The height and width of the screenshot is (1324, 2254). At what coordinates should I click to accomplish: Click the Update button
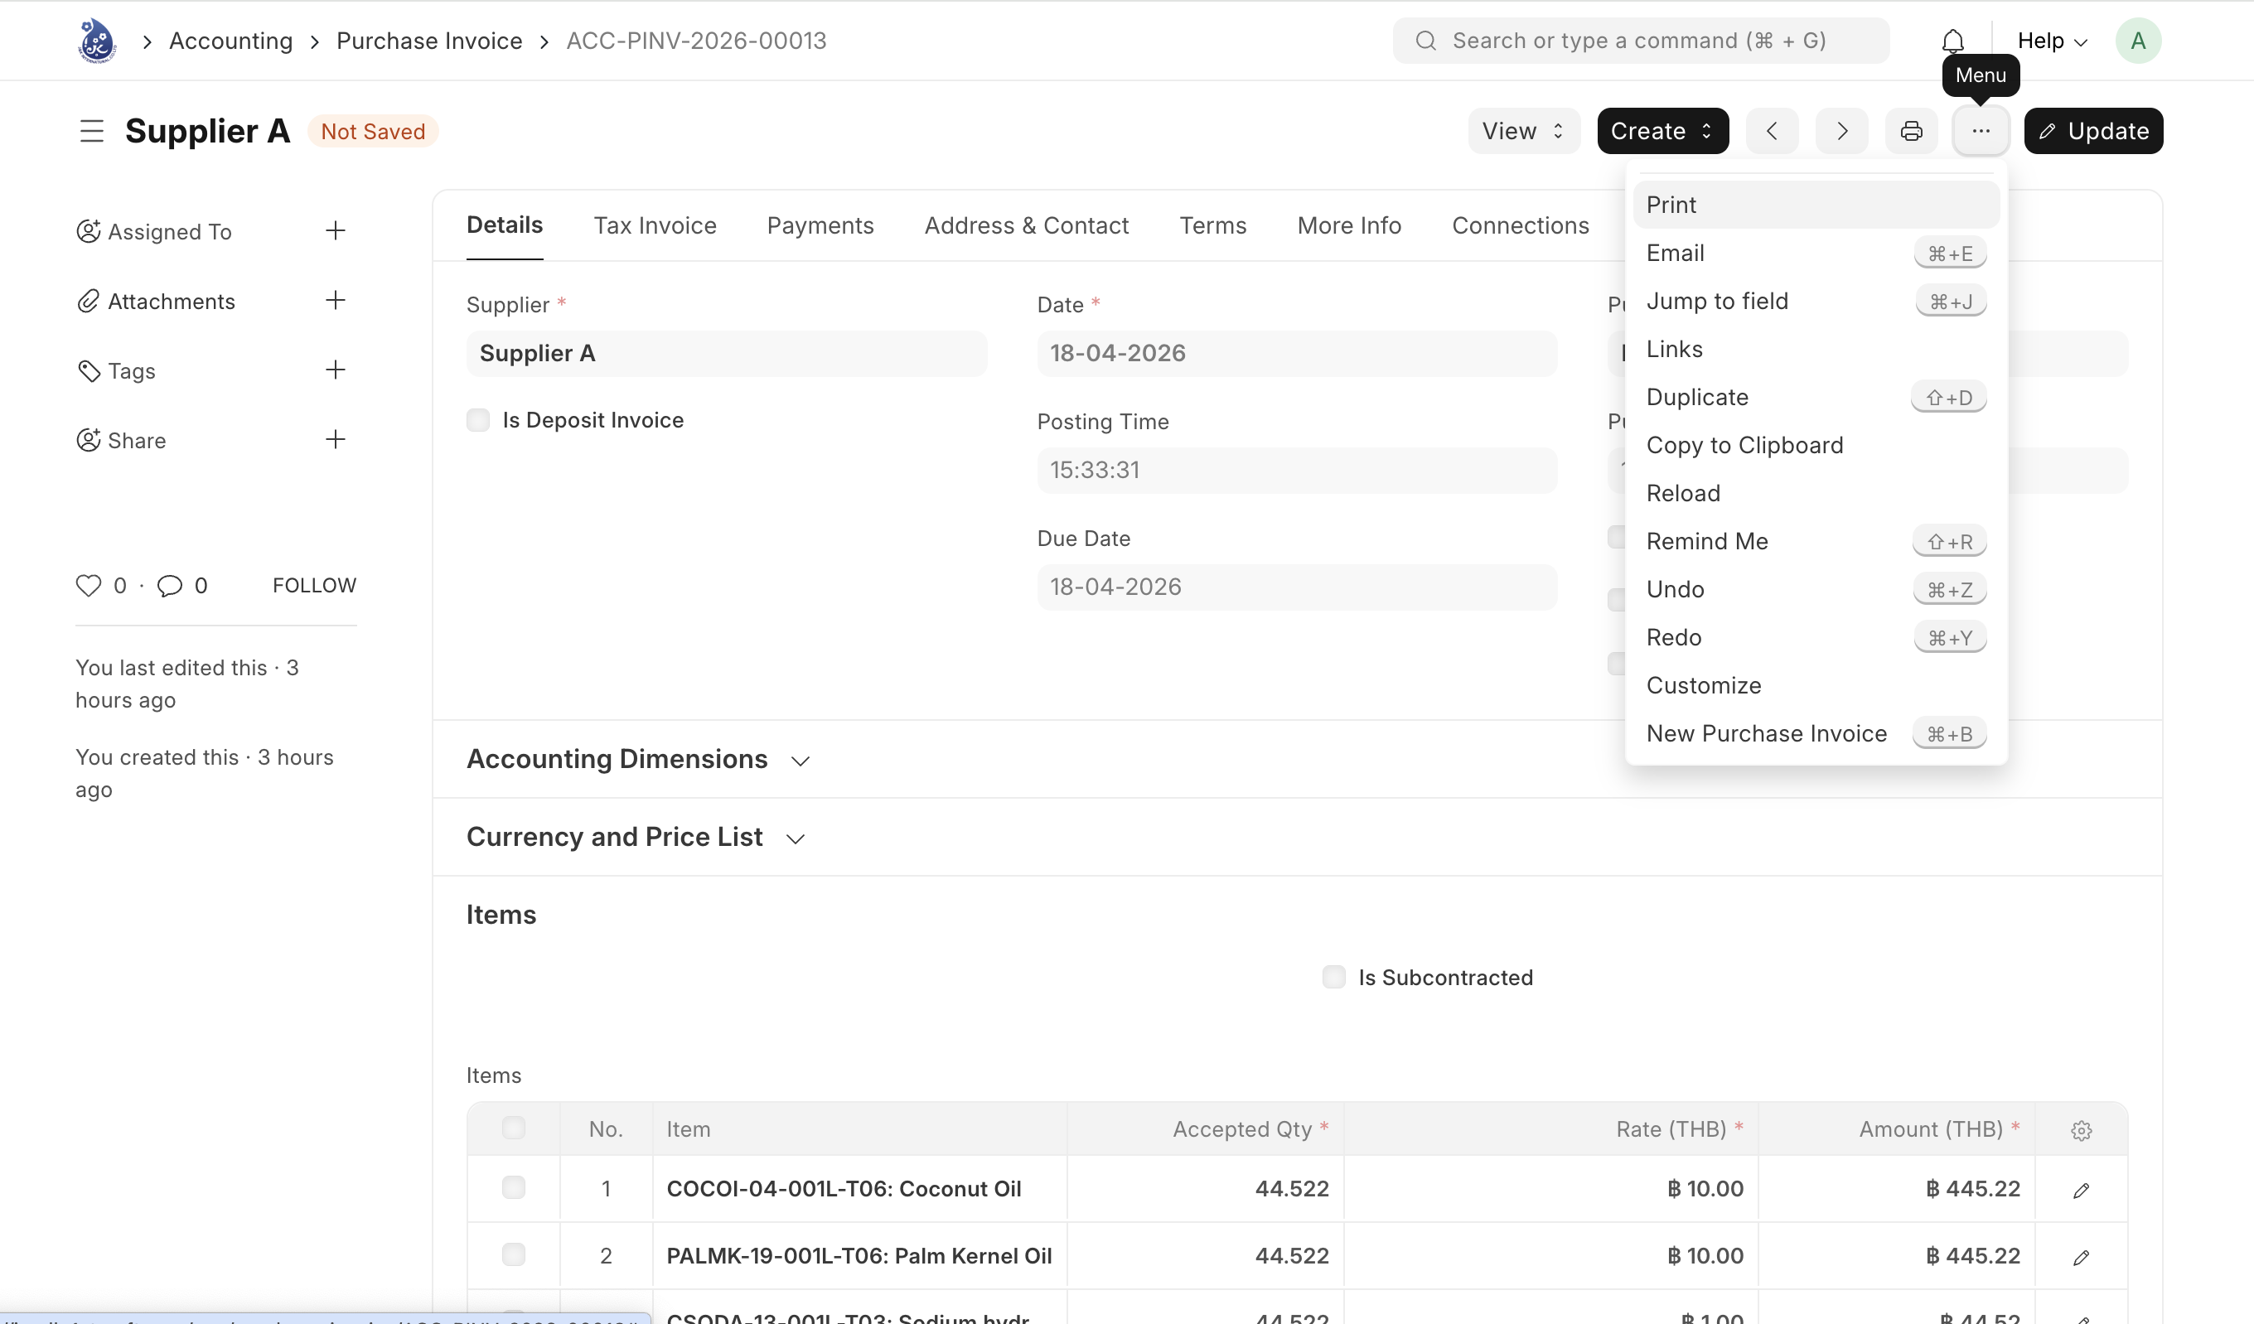(2093, 132)
